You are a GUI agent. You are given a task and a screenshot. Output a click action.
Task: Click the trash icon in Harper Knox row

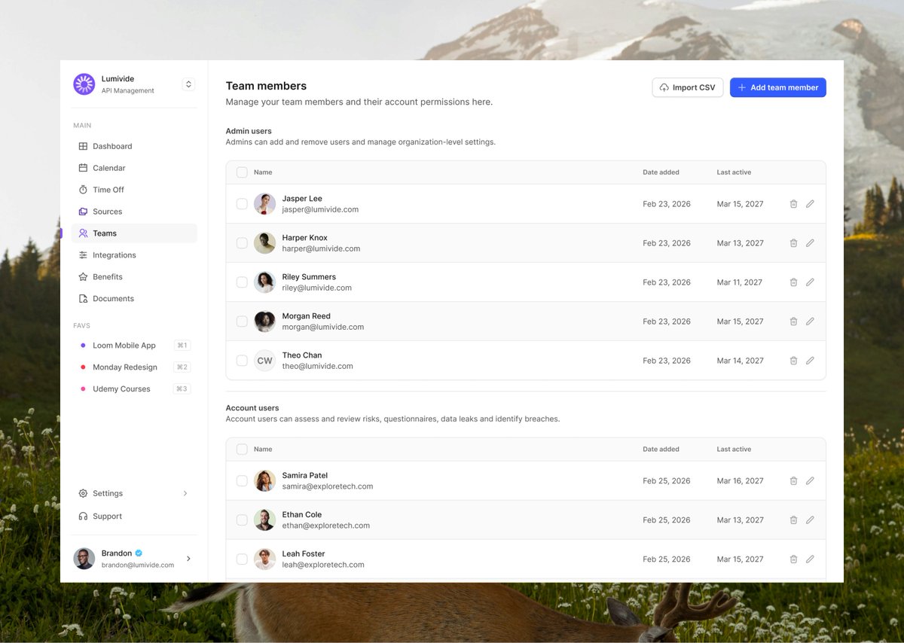[793, 243]
